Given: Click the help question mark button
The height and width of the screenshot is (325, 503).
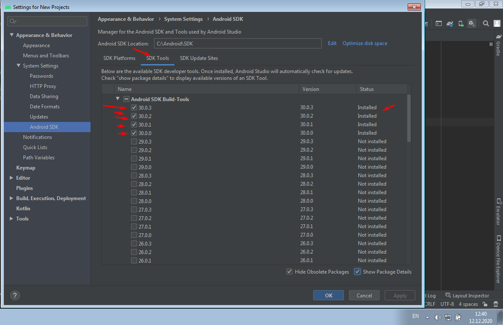Looking at the screenshot, I should (x=15, y=295).
